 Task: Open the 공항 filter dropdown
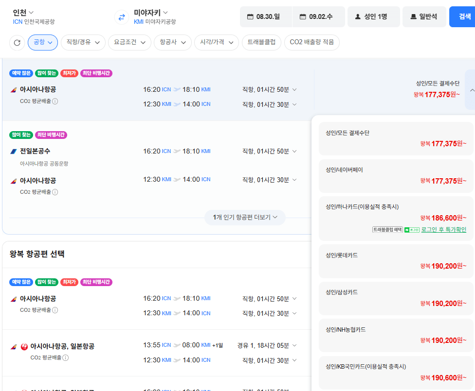click(x=43, y=42)
